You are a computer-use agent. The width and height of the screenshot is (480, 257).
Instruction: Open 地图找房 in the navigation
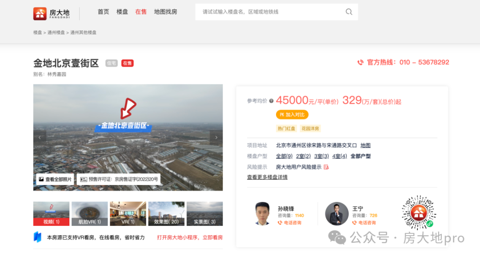(x=166, y=12)
